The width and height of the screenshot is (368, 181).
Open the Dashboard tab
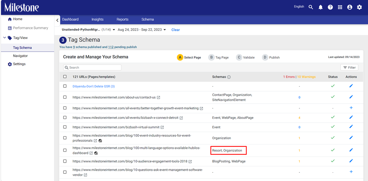tap(70, 20)
